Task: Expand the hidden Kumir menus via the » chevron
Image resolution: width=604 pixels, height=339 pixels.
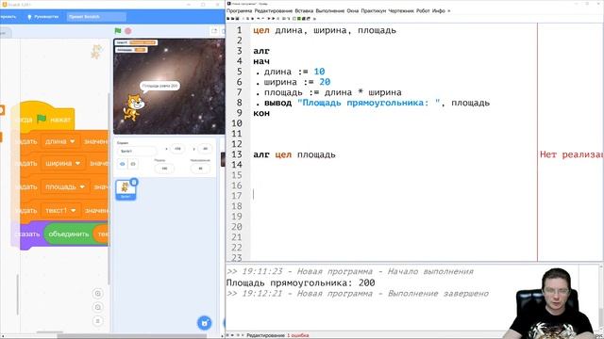Action: coord(449,10)
